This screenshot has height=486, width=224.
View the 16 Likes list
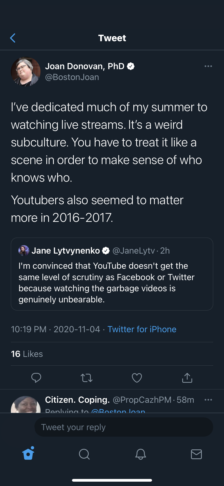(x=27, y=354)
